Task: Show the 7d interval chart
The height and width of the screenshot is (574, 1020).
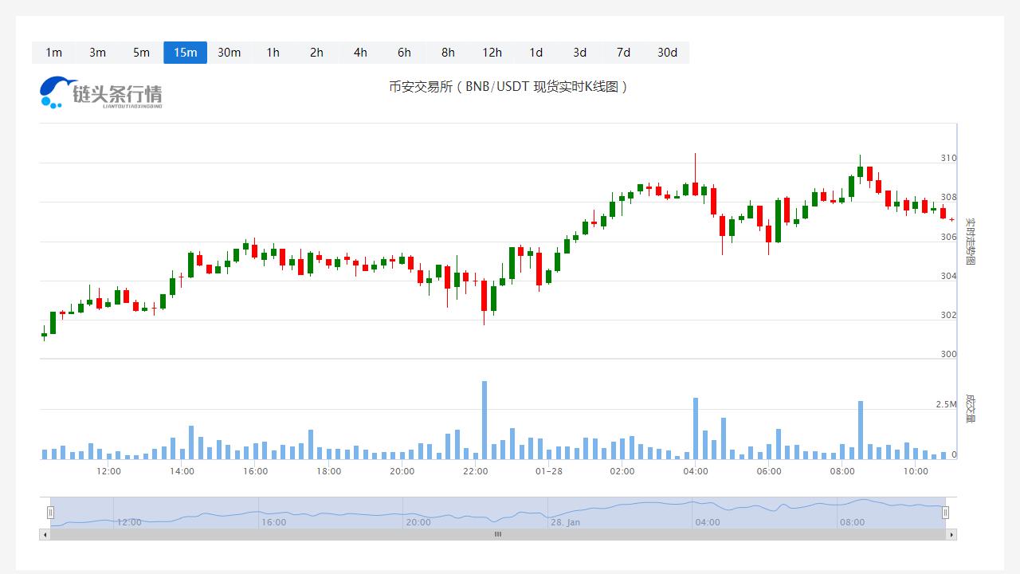Action: tap(623, 53)
